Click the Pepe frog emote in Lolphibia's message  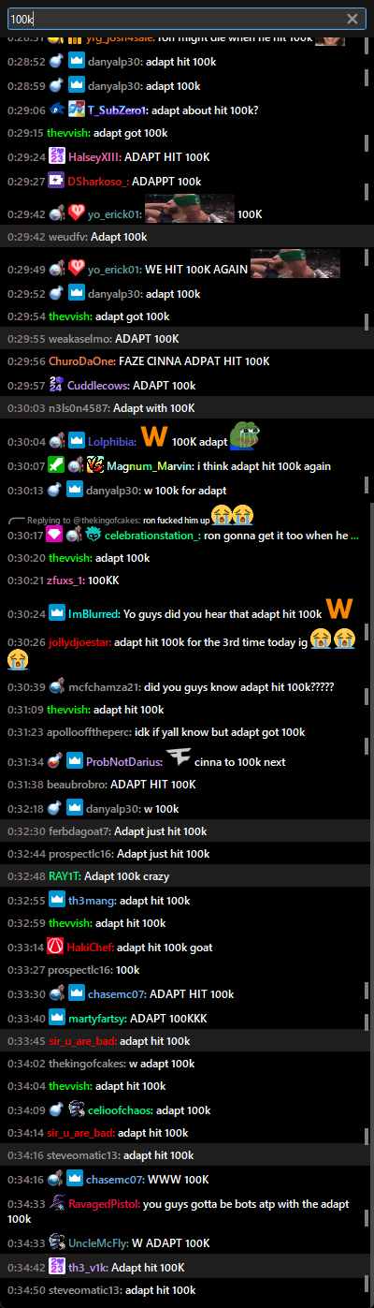[x=243, y=436]
